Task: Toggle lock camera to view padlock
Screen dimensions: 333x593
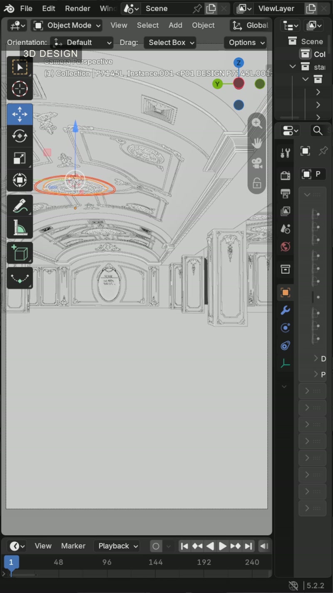Action: [257, 183]
